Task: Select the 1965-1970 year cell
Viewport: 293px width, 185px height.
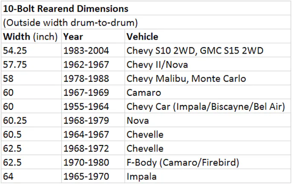Action: click(86, 176)
